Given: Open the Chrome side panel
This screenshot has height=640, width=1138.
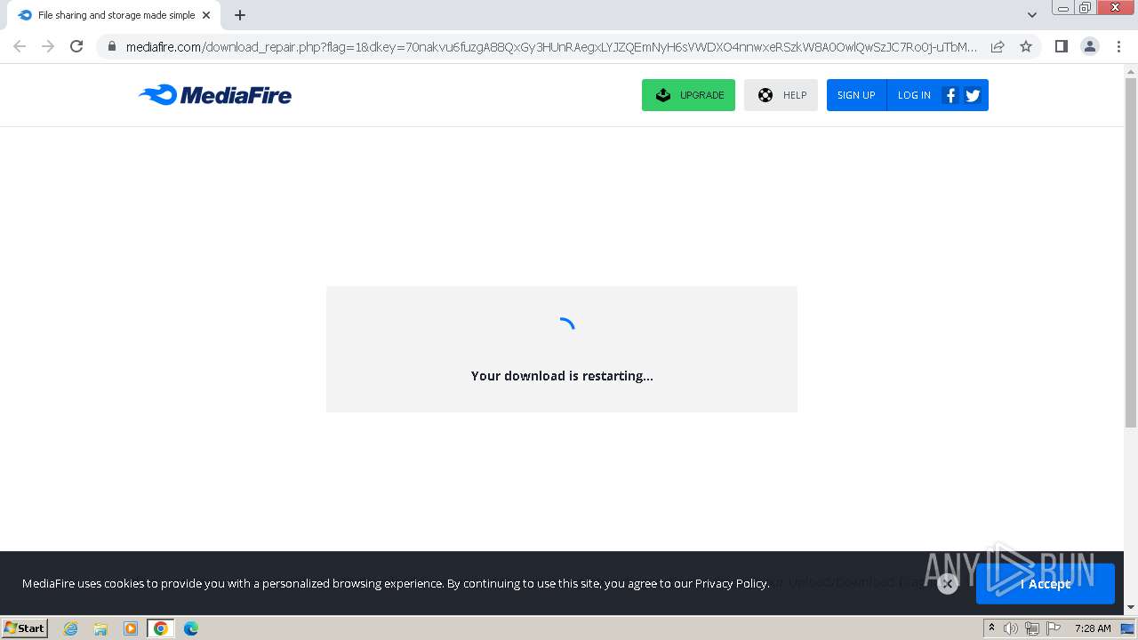Looking at the screenshot, I should point(1061,46).
